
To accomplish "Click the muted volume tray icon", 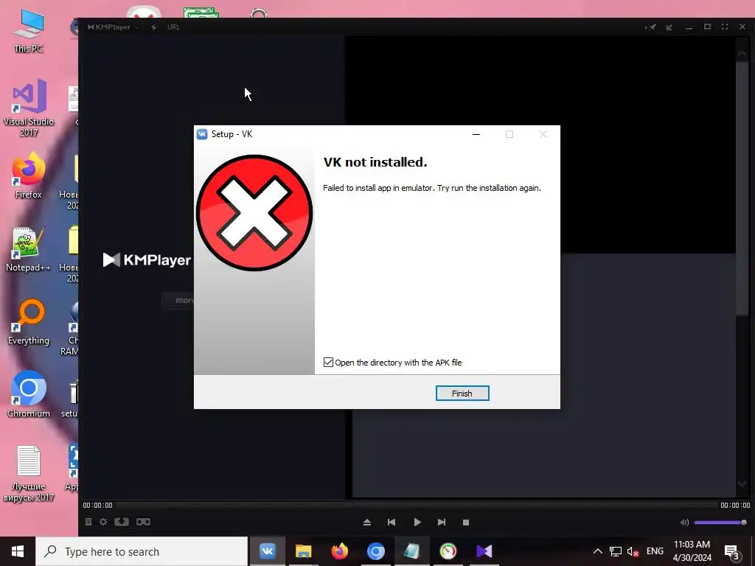I will coord(633,551).
